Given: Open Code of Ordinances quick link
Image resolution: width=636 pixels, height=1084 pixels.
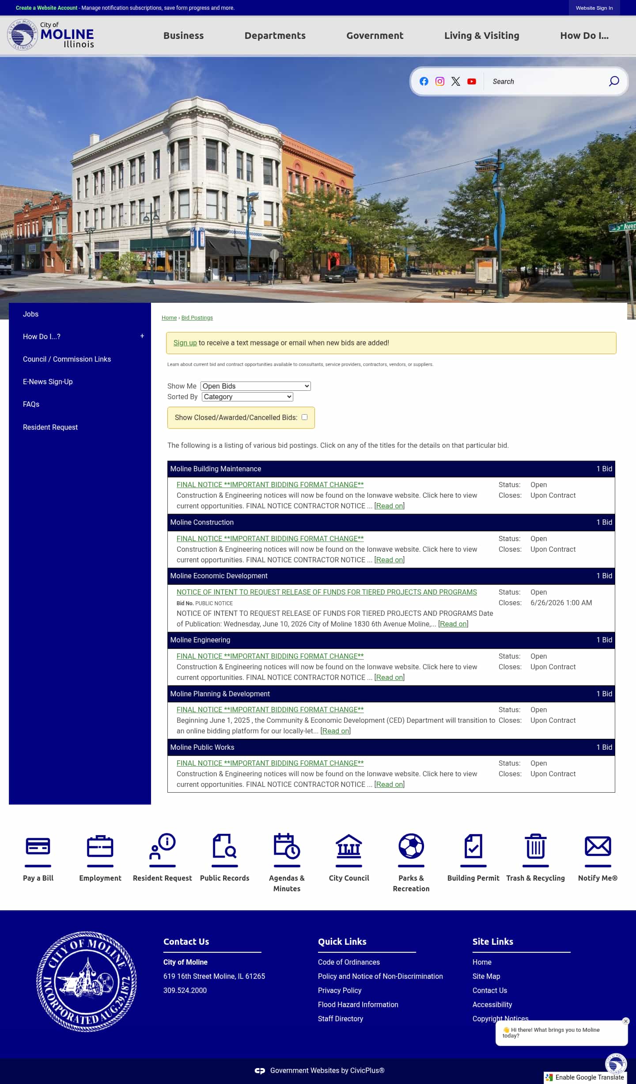Looking at the screenshot, I should coord(349,962).
